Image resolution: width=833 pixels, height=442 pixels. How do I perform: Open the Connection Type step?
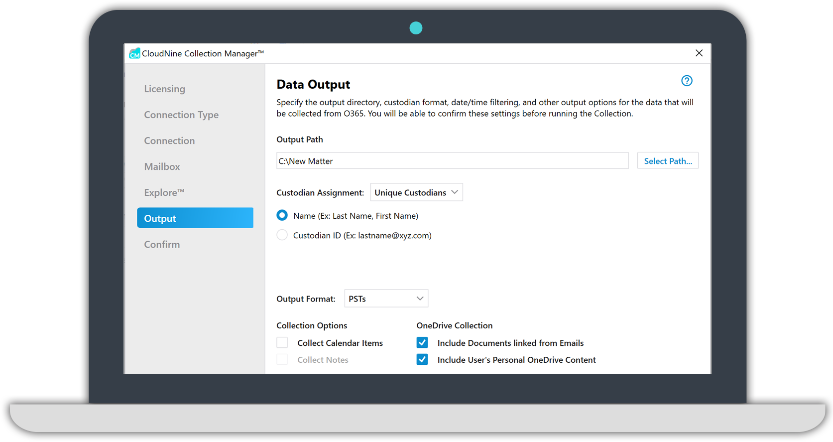point(181,115)
